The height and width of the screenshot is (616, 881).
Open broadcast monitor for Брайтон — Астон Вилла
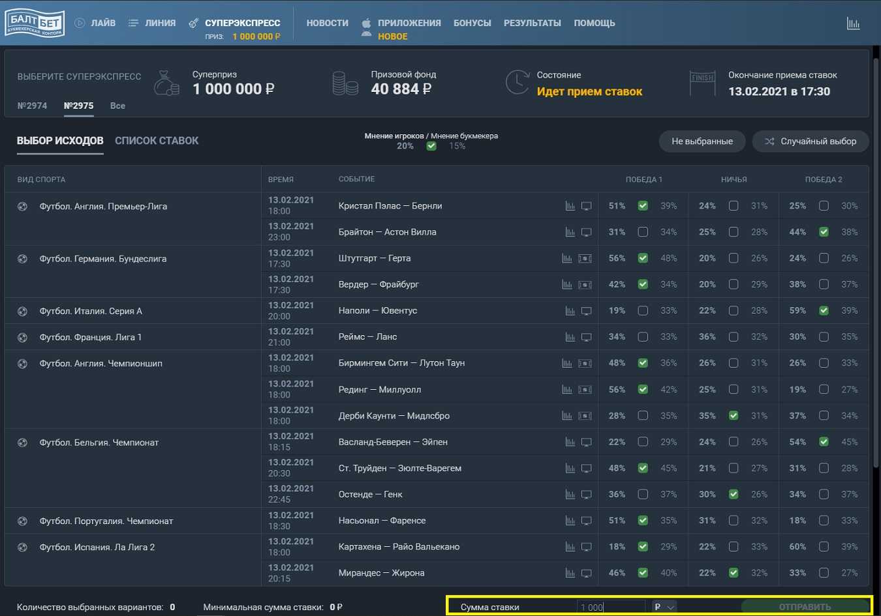point(586,232)
